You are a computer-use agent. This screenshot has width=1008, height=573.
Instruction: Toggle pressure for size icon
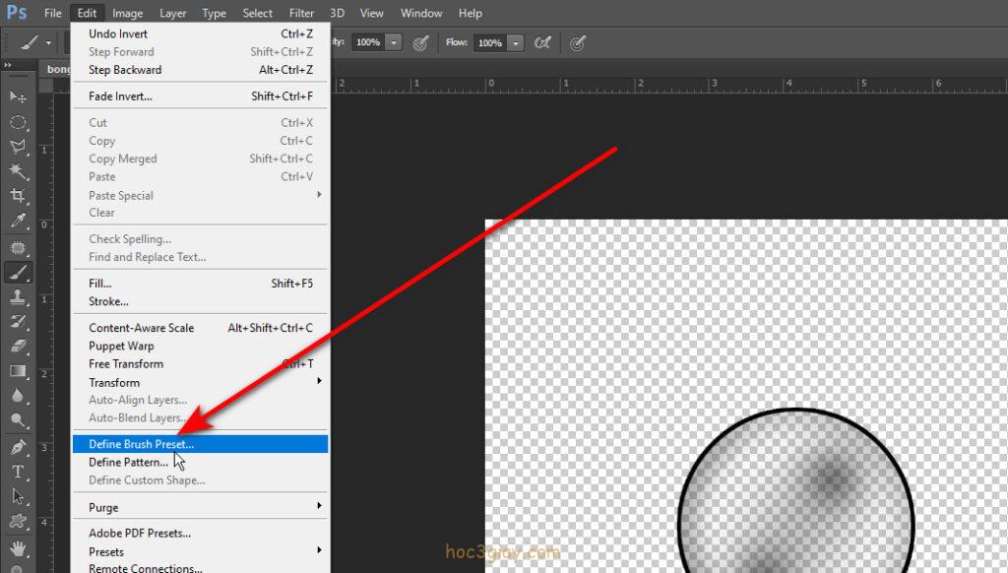tap(578, 43)
